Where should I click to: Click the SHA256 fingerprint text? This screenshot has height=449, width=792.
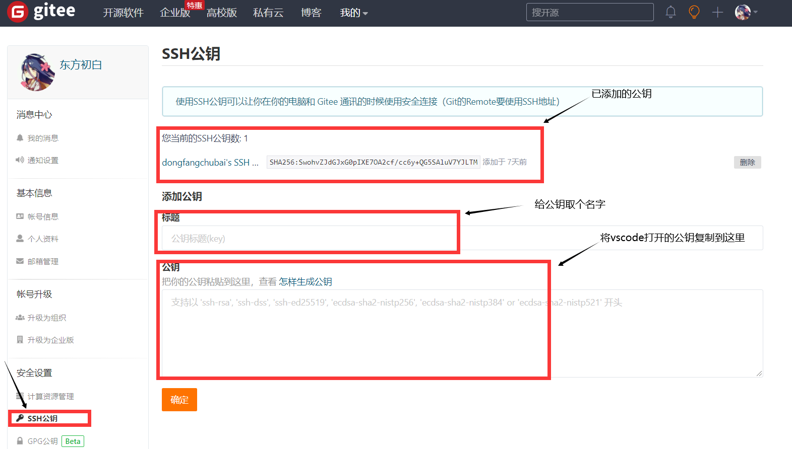click(x=374, y=162)
